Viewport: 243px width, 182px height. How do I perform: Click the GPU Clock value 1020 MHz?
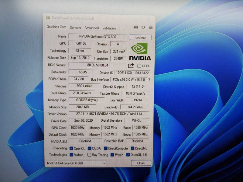[x=77, y=128]
